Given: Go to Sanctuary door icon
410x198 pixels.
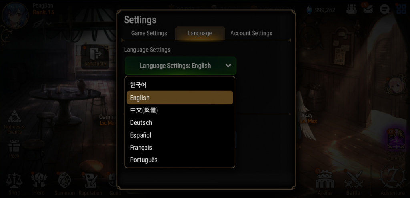Looking at the screenshot, I should 95,56.
